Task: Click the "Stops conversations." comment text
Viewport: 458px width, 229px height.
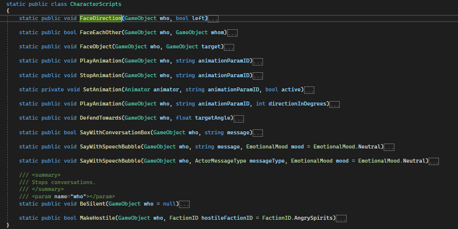Action: (64, 182)
